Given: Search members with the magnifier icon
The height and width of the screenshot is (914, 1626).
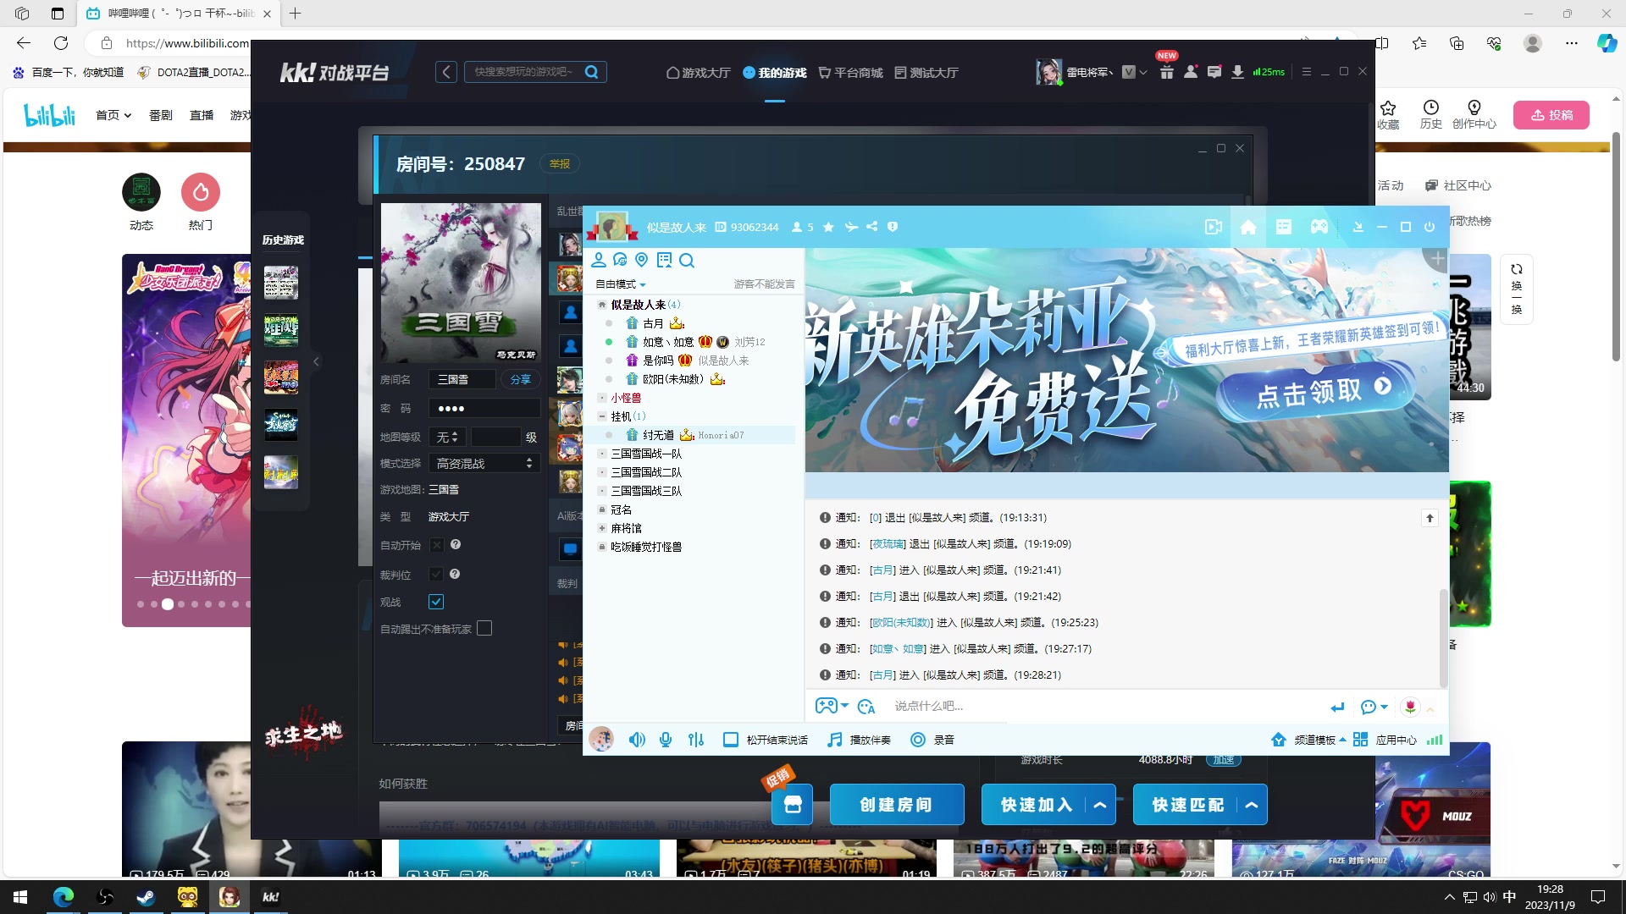Looking at the screenshot, I should click(687, 261).
